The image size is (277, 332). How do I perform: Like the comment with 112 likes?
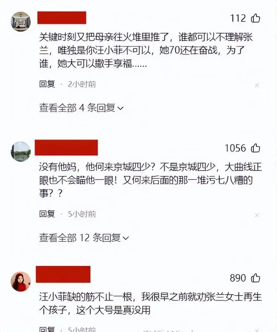[x=255, y=18]
